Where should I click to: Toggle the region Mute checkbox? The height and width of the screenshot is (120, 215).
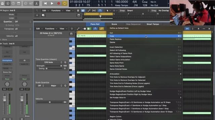click(16, 14)
